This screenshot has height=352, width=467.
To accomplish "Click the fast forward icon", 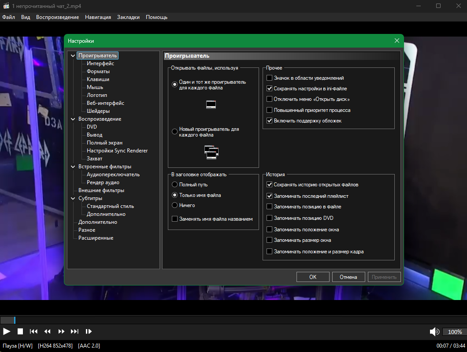I will coord(61,331).
